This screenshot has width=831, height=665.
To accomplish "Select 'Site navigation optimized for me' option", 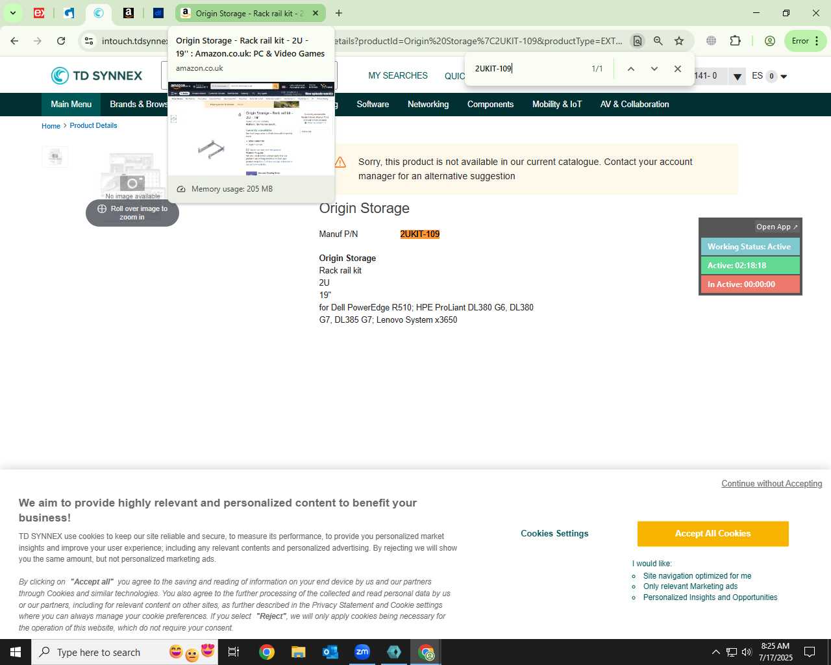I will [x=697, y=576].
